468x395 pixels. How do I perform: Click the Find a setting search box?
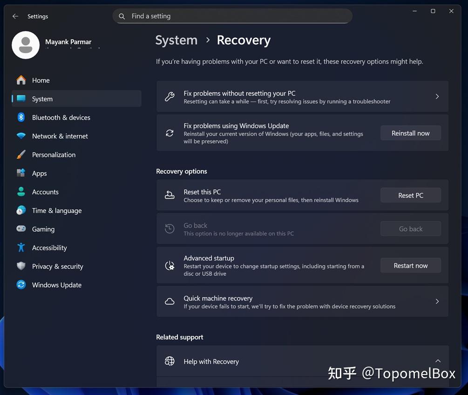pyautogui.click(x=232, y=16)
